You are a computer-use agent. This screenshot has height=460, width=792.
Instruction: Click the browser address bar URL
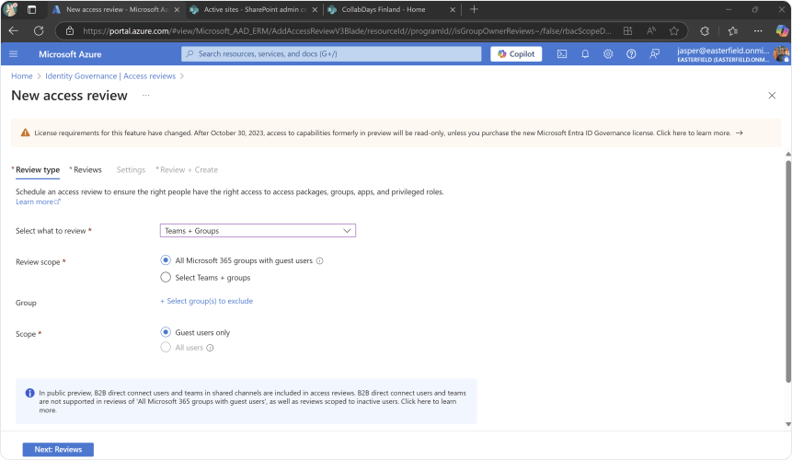347,30
